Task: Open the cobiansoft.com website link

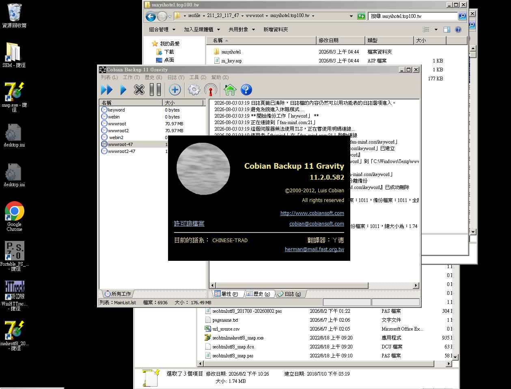Action: 312,213
